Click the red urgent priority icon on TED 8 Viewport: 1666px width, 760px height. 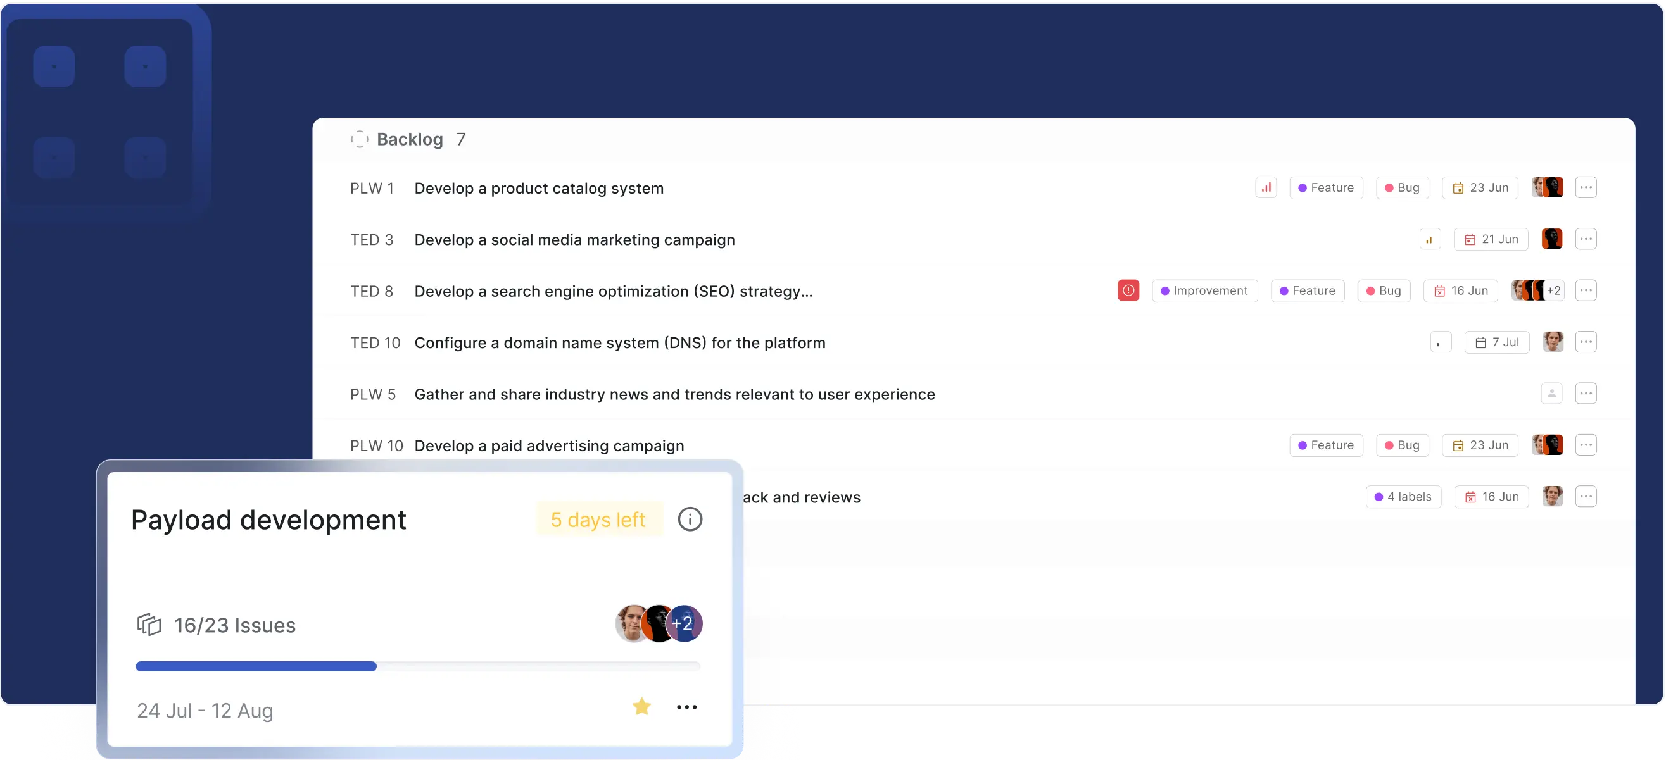pos(1128,290)
